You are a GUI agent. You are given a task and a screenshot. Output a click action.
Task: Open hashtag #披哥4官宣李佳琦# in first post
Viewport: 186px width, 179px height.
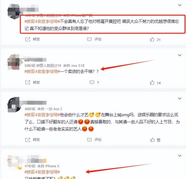42,21
